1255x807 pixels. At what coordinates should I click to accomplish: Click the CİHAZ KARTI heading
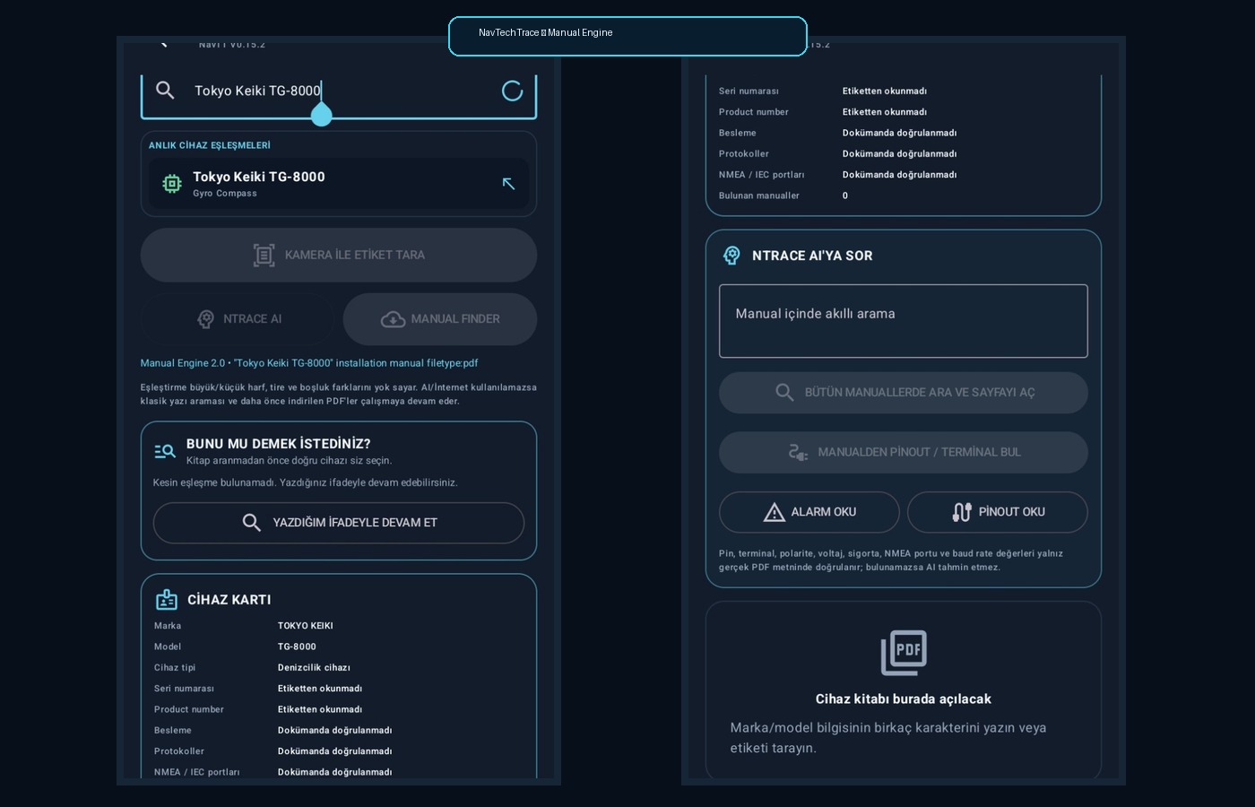229,600
